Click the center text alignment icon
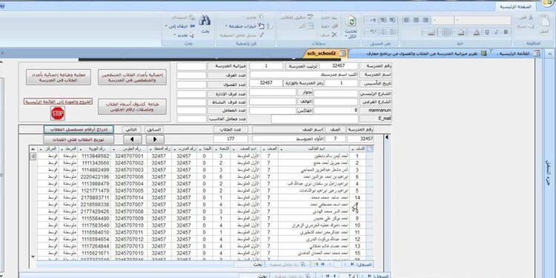Image resolution: width=556 pixels, height=278 pixels. tap(416, 20)
